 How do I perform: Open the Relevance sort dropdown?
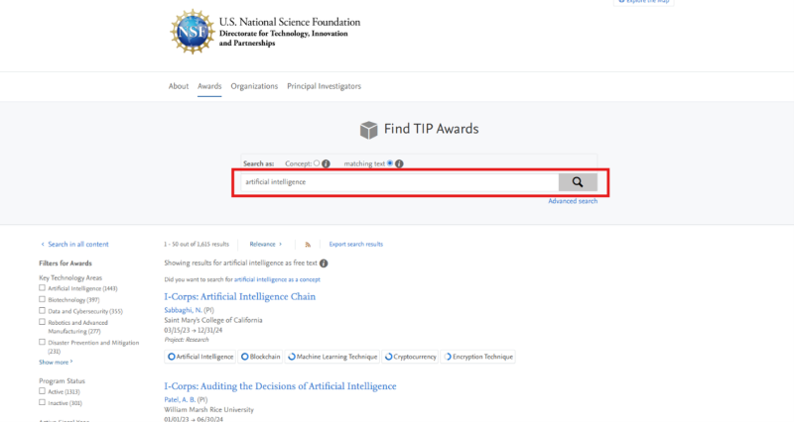pyautogui.click(x=265, y=244)
